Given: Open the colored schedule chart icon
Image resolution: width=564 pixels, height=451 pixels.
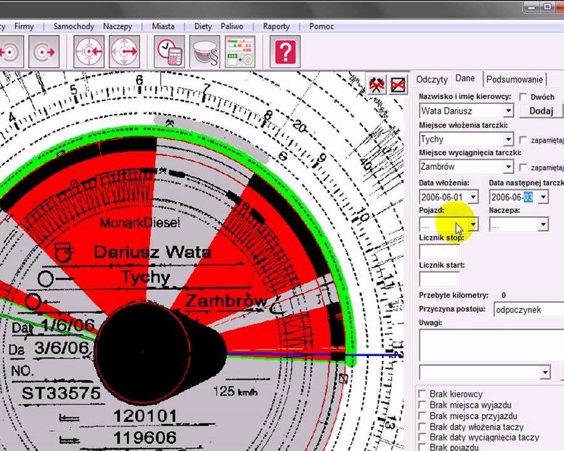Looking at the screenshot, I should [240, 52].
